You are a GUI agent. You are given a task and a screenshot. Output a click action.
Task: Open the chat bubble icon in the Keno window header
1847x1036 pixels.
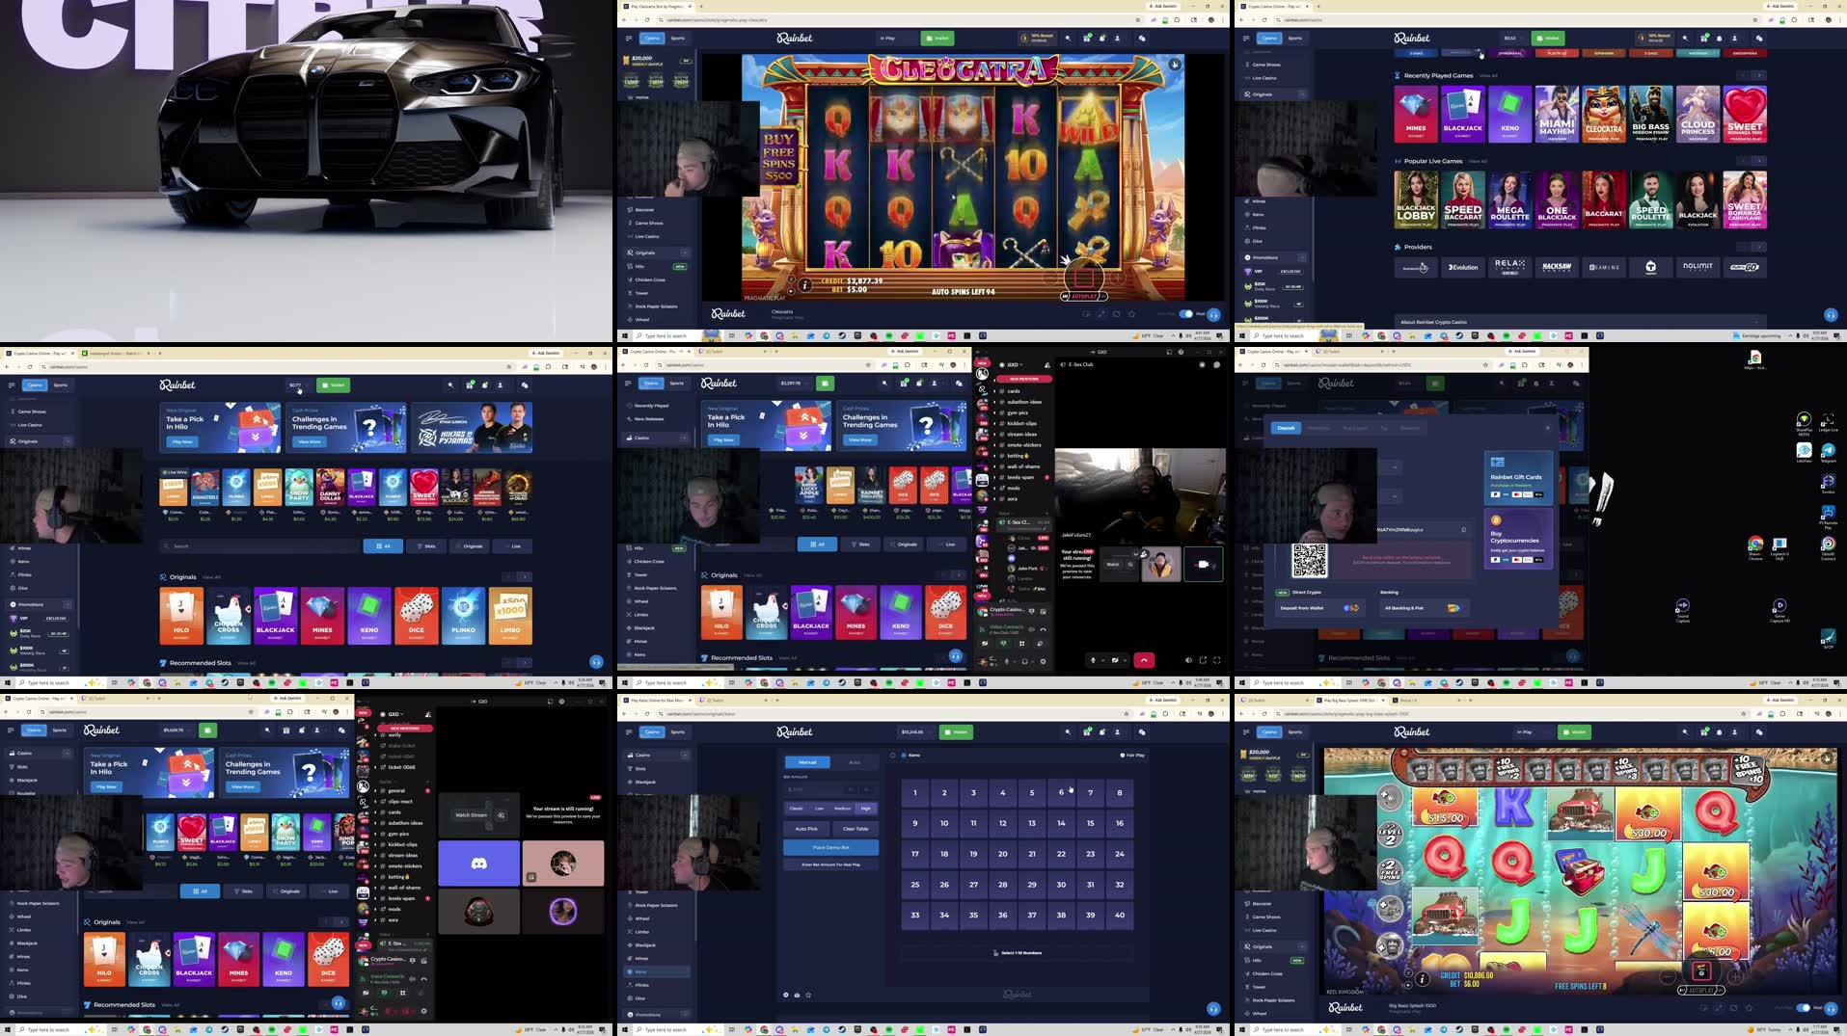click(x=1142, y=731)
